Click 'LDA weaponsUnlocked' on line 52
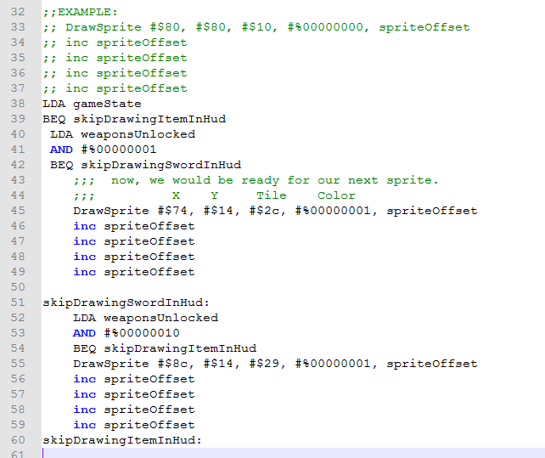Image resolution: width=545 pixels, height=458 pixels. [146, 318]
